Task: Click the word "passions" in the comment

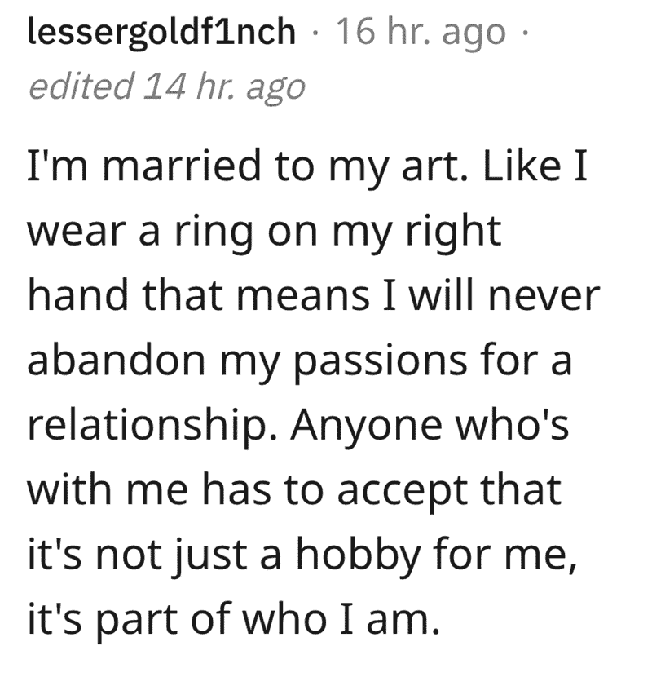Action: pos(380,363)
